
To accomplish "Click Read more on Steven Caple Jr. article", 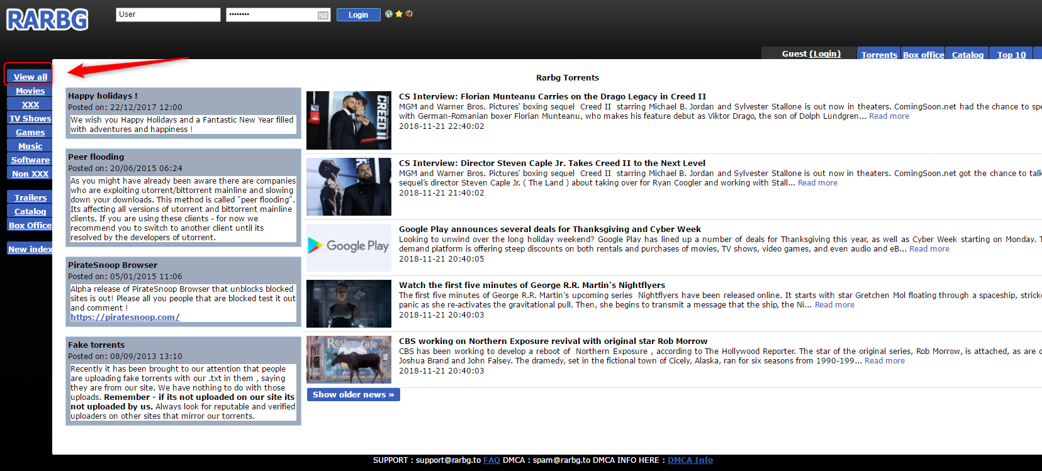I will [817, 183].
